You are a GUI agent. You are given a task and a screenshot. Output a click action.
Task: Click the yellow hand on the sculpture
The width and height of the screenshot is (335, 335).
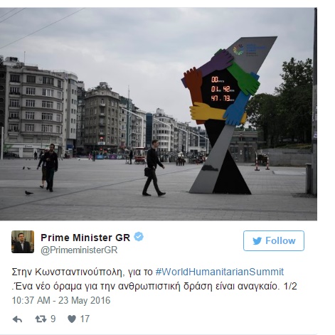(207, 112)
